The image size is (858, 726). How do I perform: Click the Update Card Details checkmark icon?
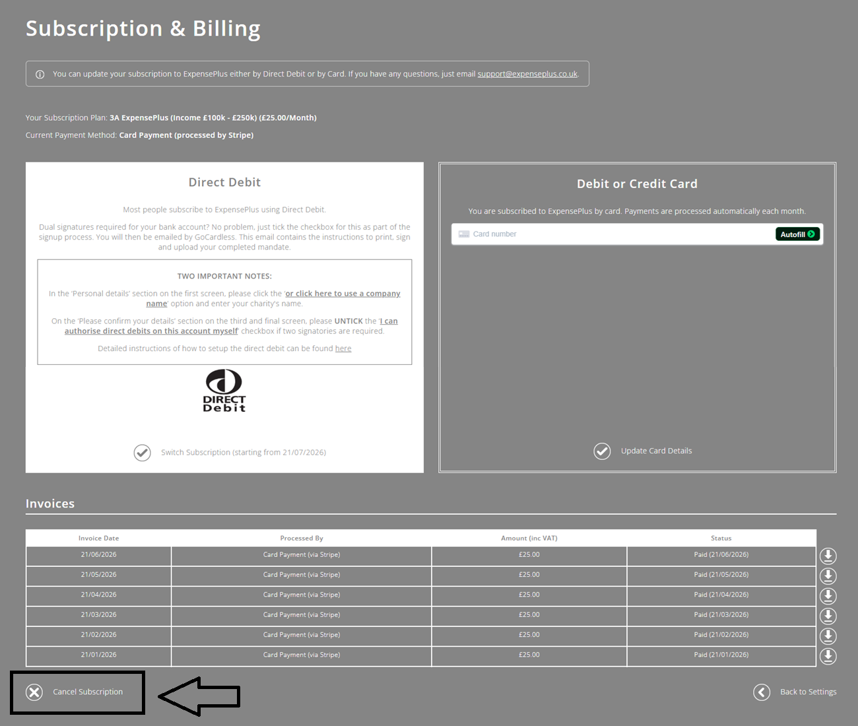602,451
